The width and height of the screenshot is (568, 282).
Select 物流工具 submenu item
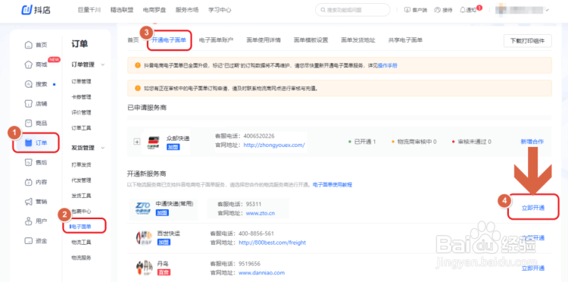(x=82, y=242)
